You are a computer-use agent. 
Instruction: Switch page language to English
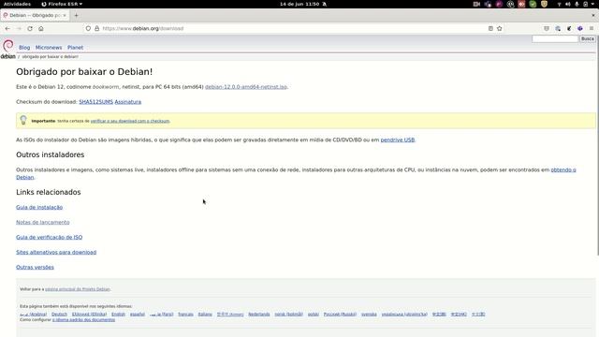(119, 315)
